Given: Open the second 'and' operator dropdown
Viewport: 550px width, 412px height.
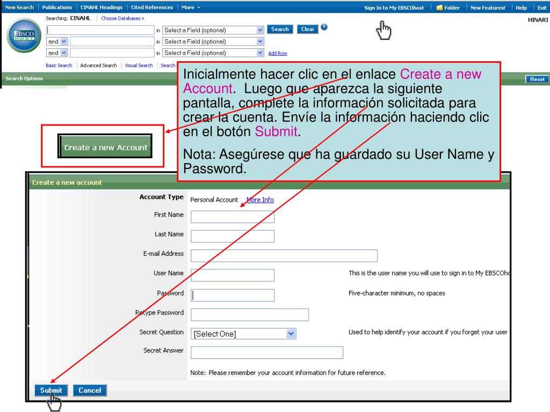Looking at the screenshot, I should (x=57, y=53).
